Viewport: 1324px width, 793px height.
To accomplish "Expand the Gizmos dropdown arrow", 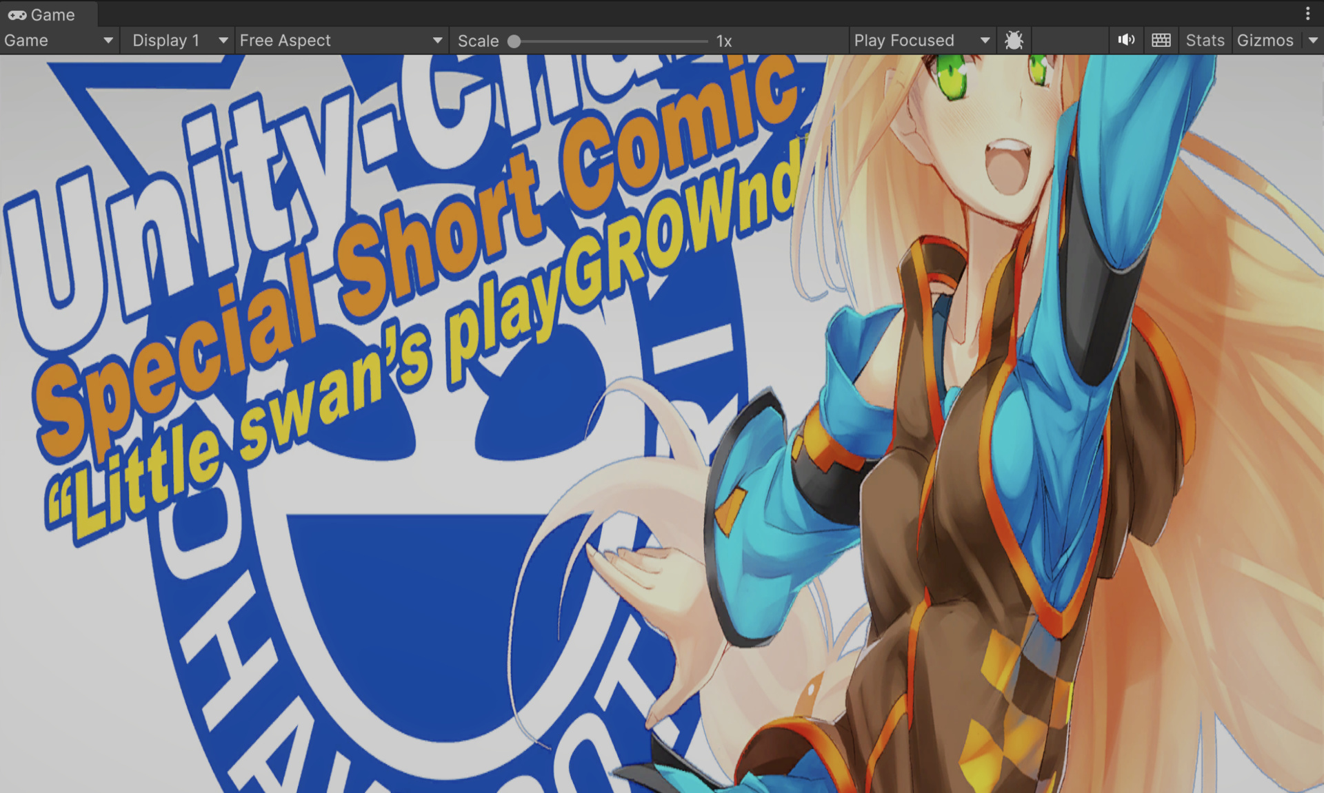I will [x=1312, y=41].
